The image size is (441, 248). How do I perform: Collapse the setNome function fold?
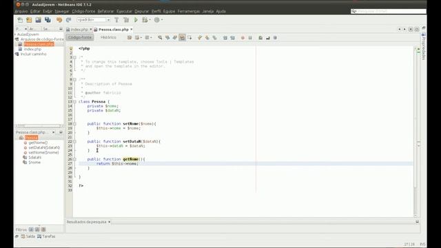tap(74, 124)
